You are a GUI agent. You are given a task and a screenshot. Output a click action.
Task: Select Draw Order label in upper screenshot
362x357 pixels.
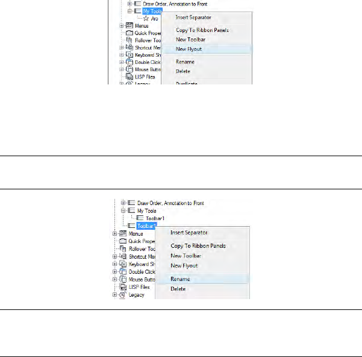tap(175, 4)
